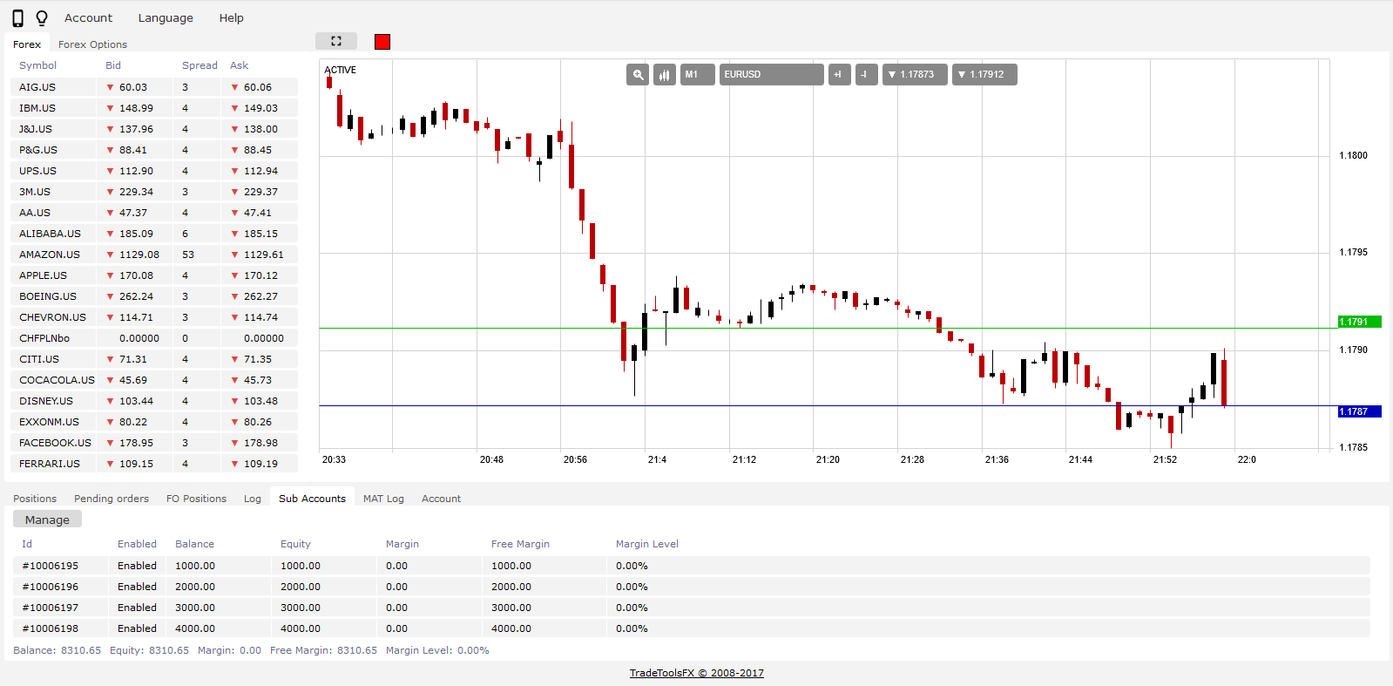
Task: Open the Account menu in top bar
Action: (x=88, y=18)
